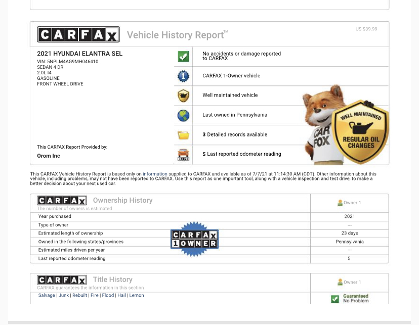Open the 'information' hyperlink in disclaimer
419x325 pixels.
155,174
